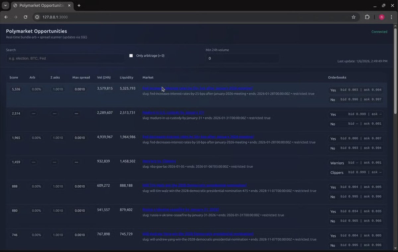Image resolution: width=398 pixels, height=252 pixels.
Task: Click the Arb column header
Action: click(x=33, y=78)
